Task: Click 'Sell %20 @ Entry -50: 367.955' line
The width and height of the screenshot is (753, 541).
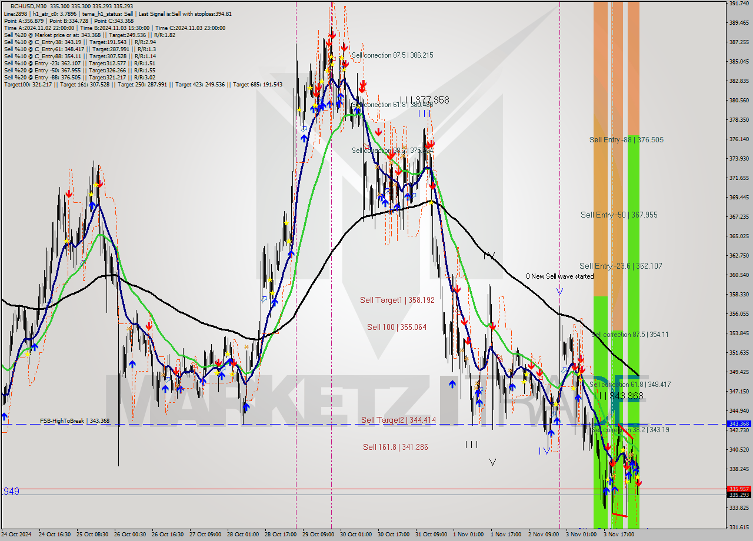Action: pyautogui.click(x=79, y=70)
